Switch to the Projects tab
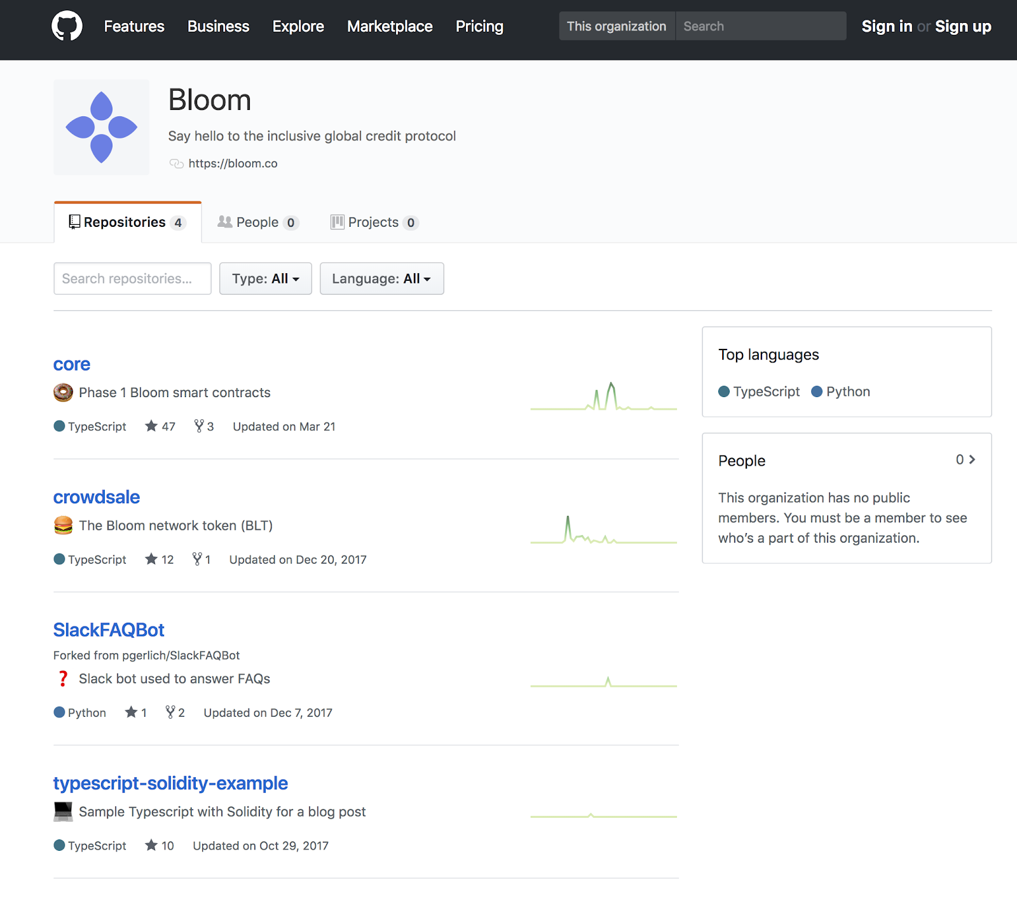Viewport: 1017px width, 915px height. pos(374,222)
